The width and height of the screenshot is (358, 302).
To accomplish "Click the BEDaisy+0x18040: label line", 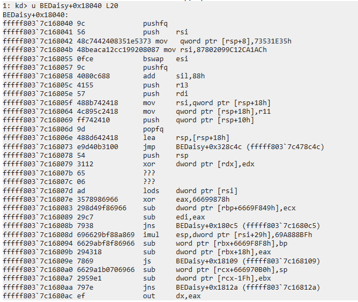I will point(31,14).
